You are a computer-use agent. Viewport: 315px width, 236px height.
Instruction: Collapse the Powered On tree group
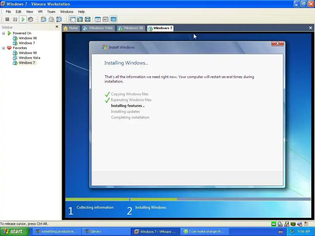coord(3,33)
